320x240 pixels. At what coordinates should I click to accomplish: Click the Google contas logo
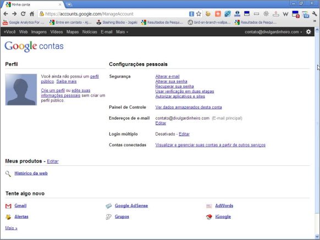click(34, 46)
